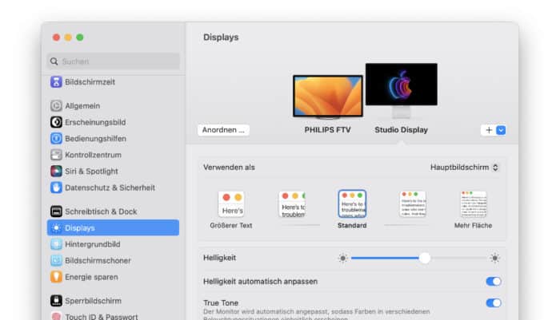This screenshot has width=560, height=320.
Task: Click the Suchen search field
Action: click(x=114, y=61)
